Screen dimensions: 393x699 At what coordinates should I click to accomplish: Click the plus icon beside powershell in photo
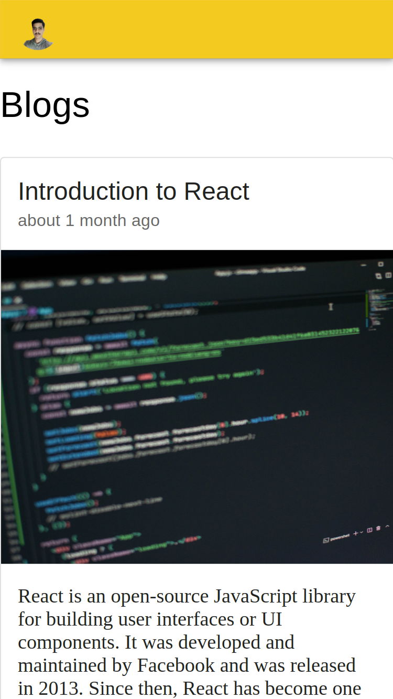point(356,533)
